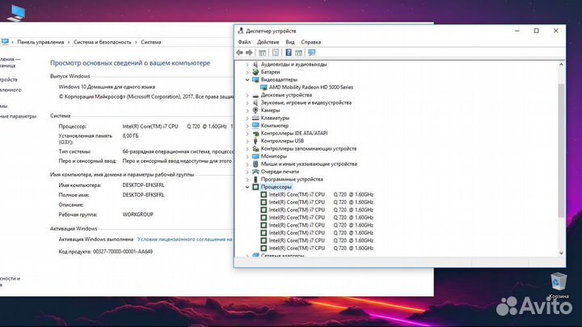This screenshot has height=327, width=582.
Task: Click the product code 00327-70000-00001-AA649
Action: pyautogui.click(x=123, y=252)
